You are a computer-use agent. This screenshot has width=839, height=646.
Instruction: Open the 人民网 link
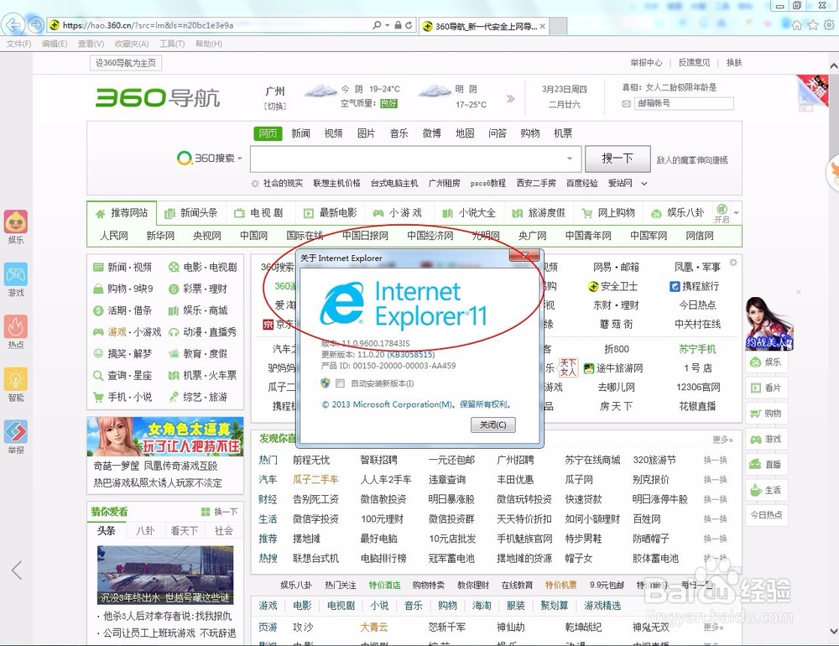point(114,236)
